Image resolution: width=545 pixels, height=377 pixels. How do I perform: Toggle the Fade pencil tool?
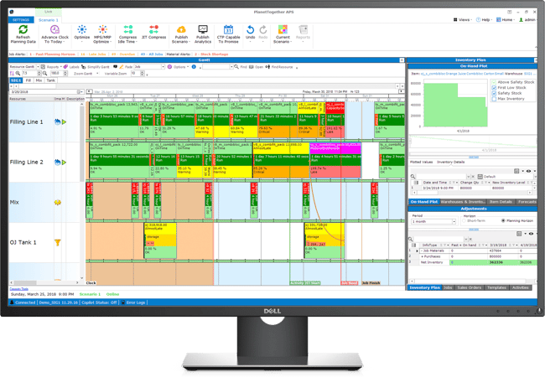122,67
